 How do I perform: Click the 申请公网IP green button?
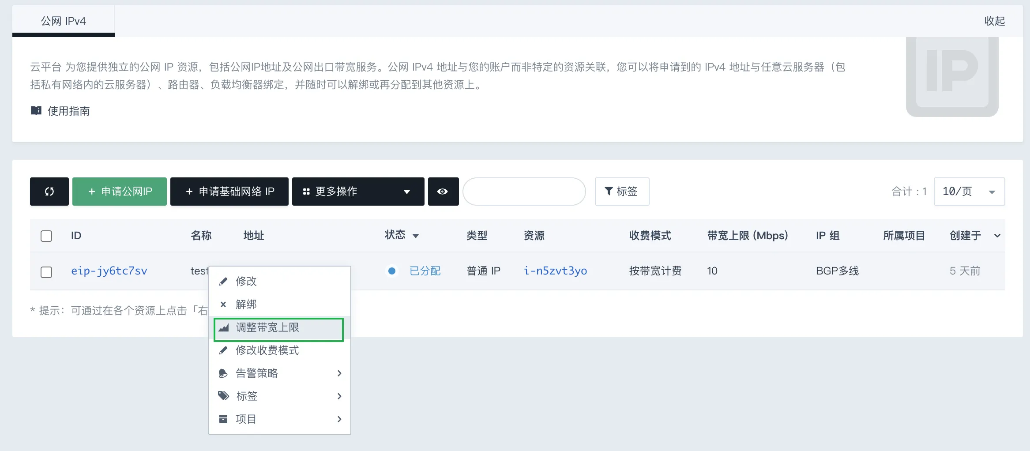120,192
